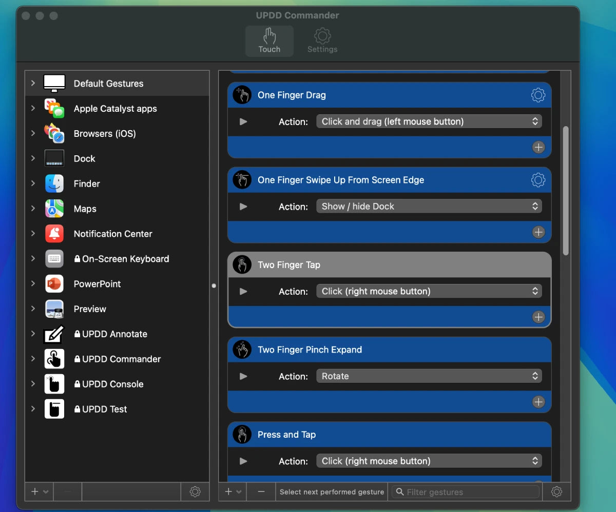Open the 'Rotate' action dropdown

pos(429,376)
